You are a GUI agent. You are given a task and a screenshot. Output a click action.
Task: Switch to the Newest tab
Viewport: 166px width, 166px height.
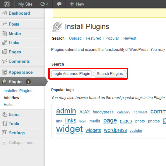pyautogui.click(x=130, y=38)
